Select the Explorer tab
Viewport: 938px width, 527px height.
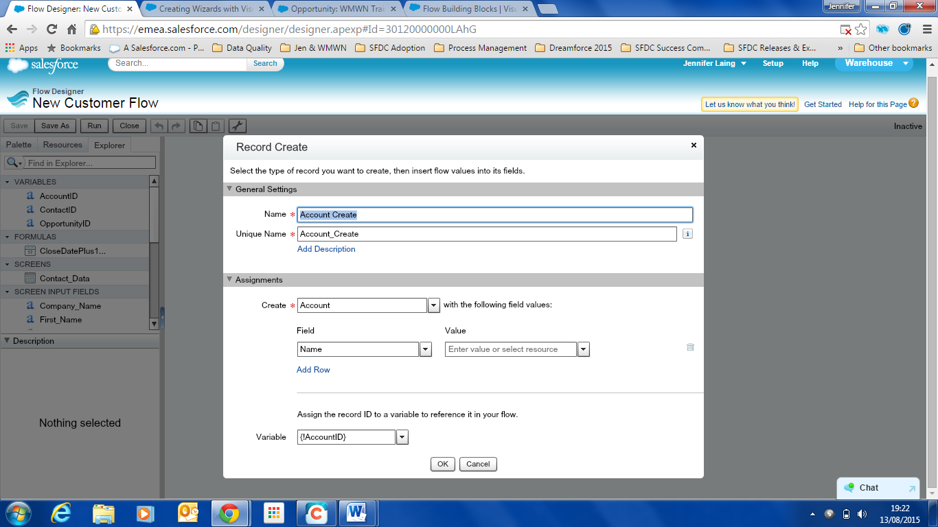[110, 145]
